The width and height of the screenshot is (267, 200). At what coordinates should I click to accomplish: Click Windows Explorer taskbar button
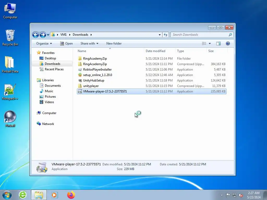(x=39, y=195)
